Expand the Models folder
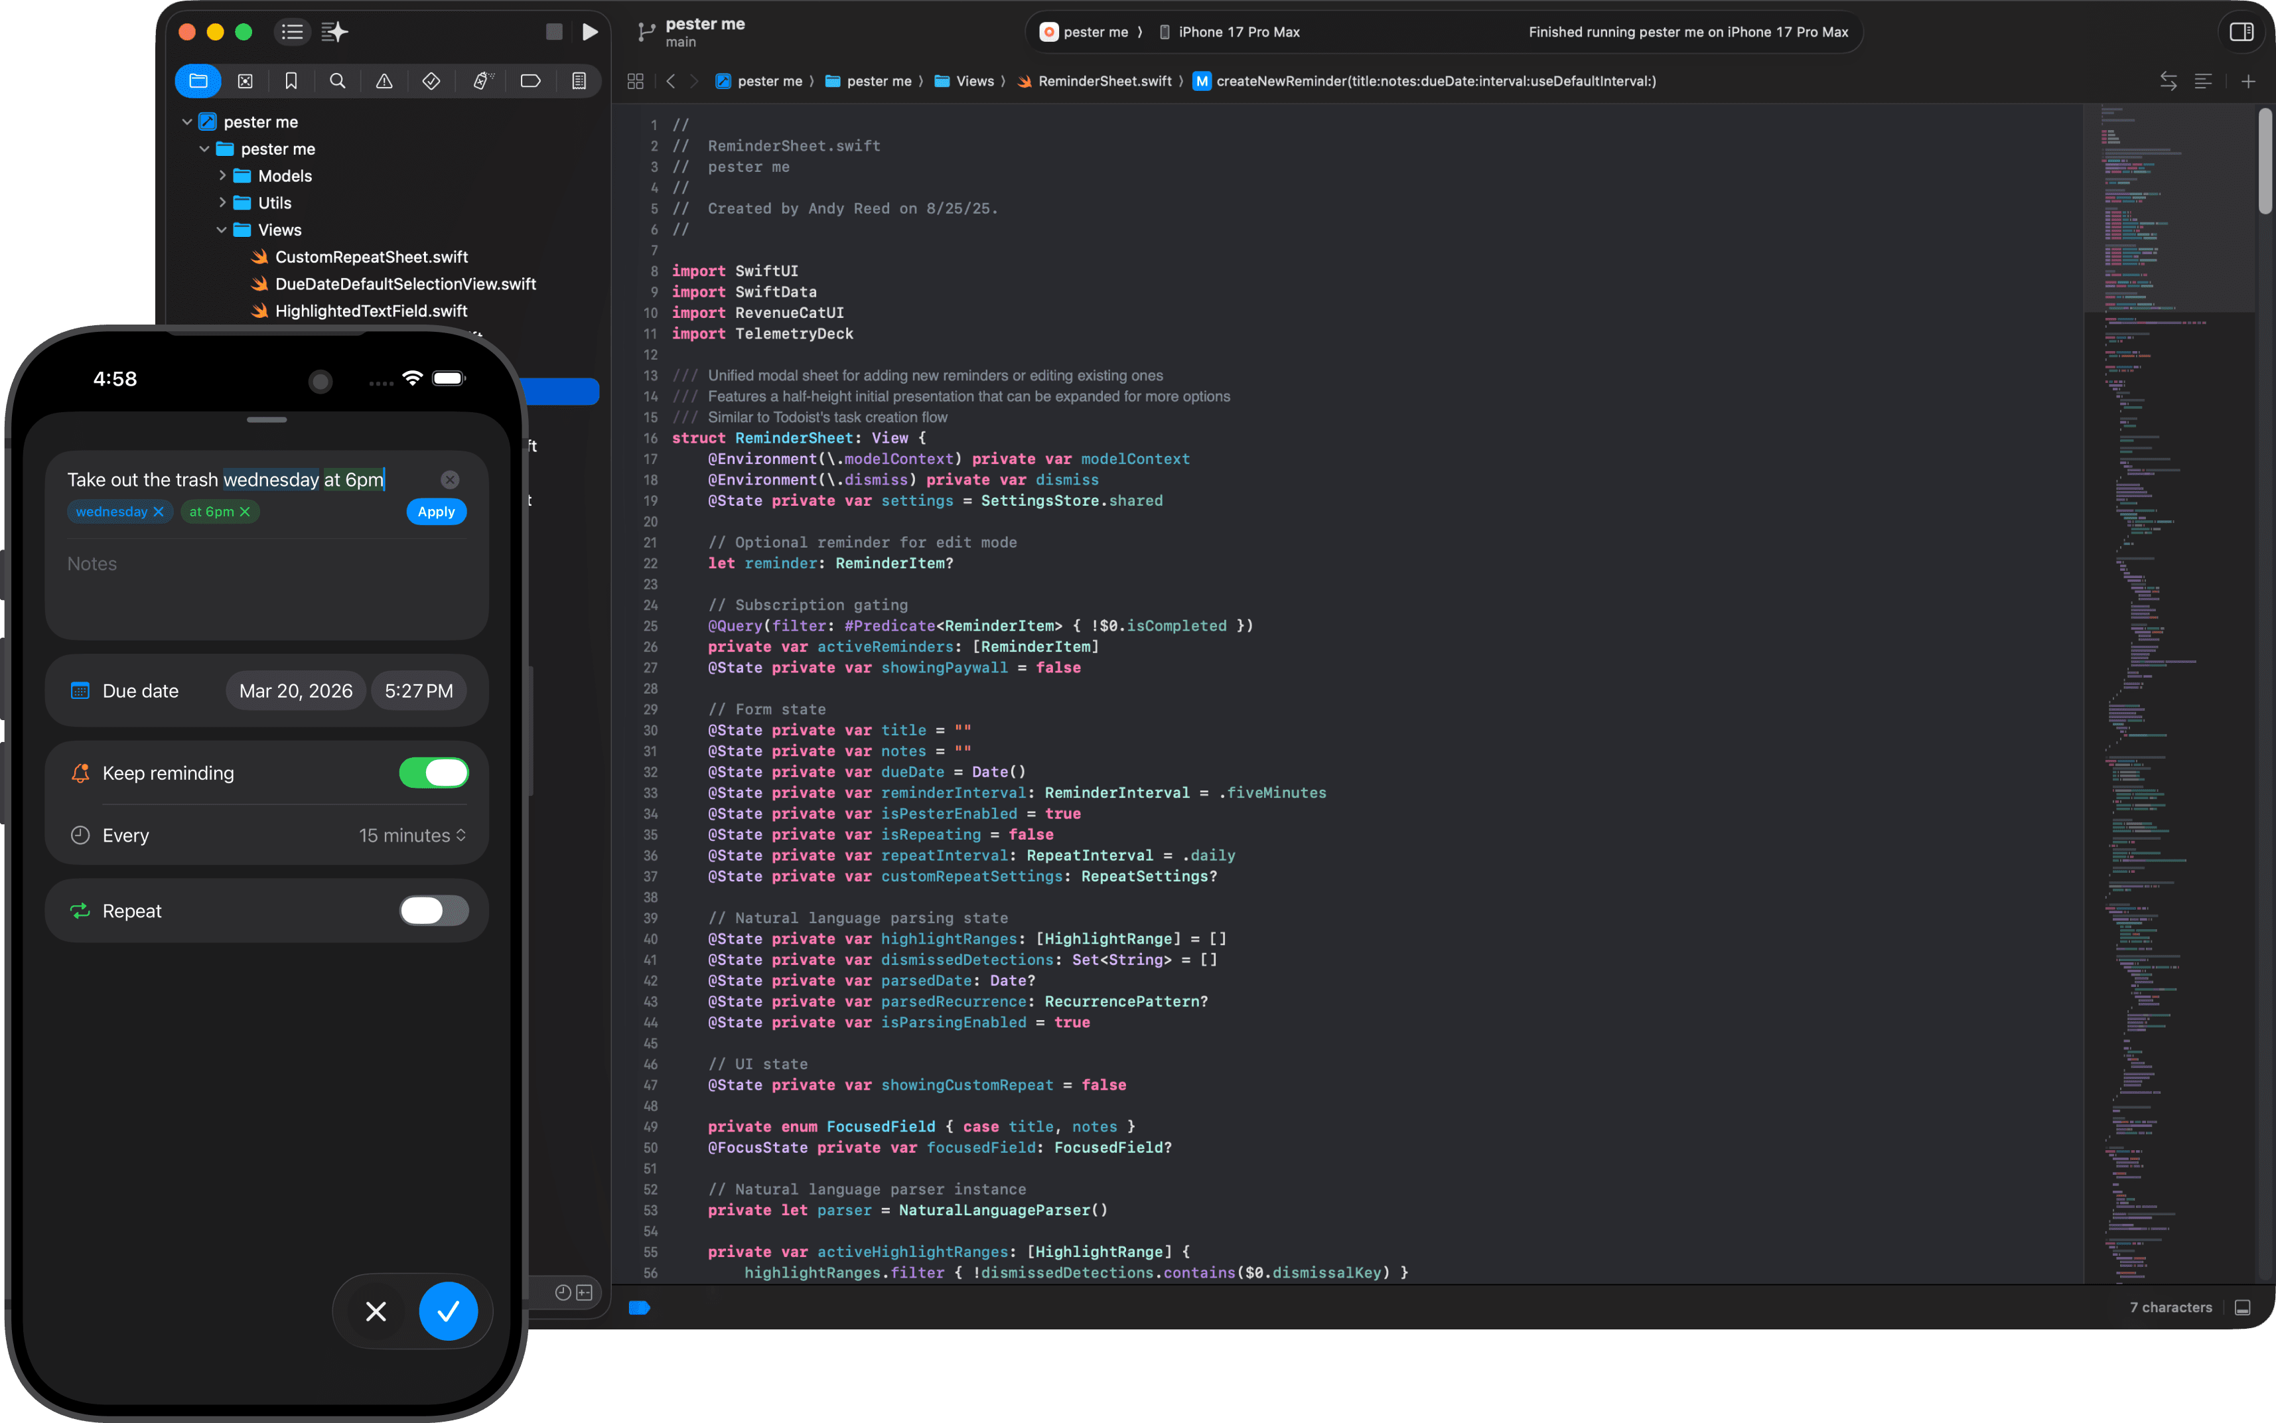Viewport: 2276px width, 1423px height. (x=222, y=176)
